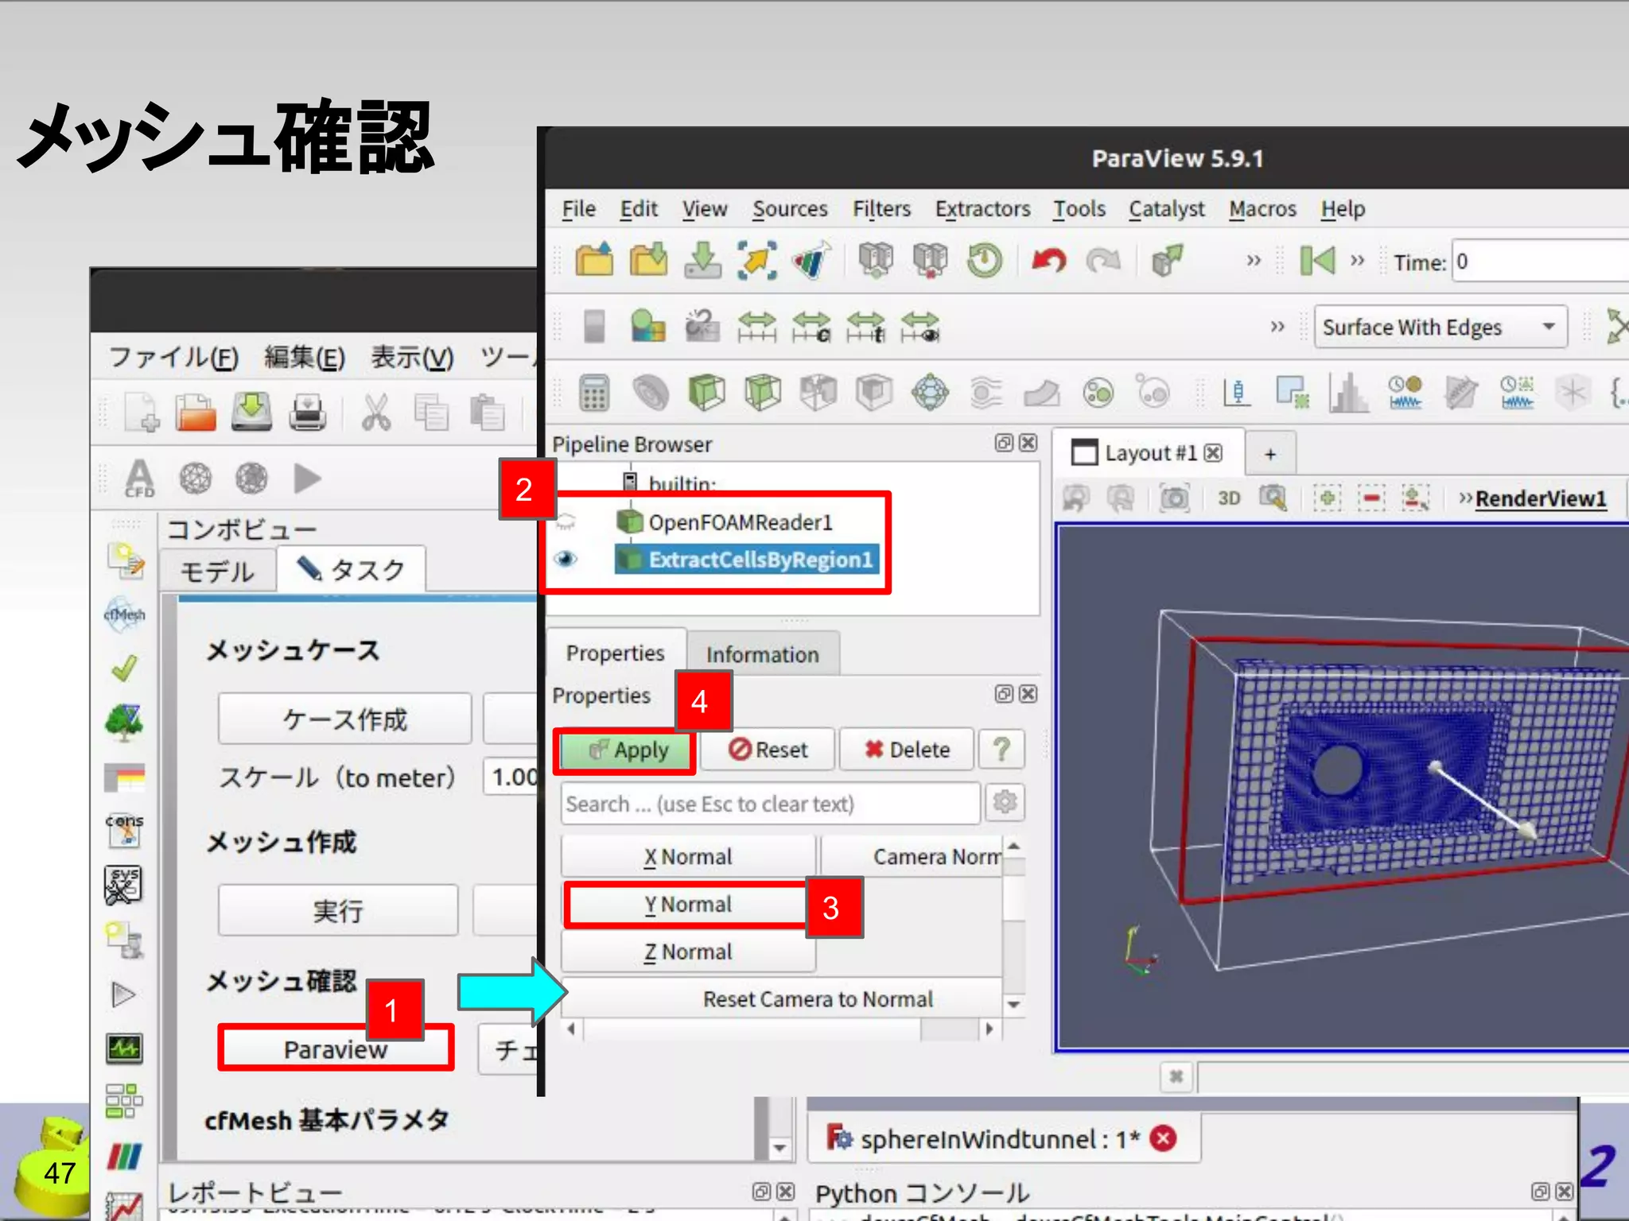The height and width of the screenshot is (1221, 1629).
Task: Click the capture screenshot camera icon in the render view
Action: tap(1174, 499)
